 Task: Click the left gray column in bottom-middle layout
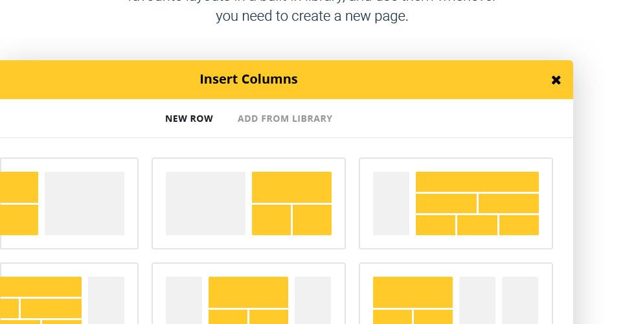click(x=184, y=298)
